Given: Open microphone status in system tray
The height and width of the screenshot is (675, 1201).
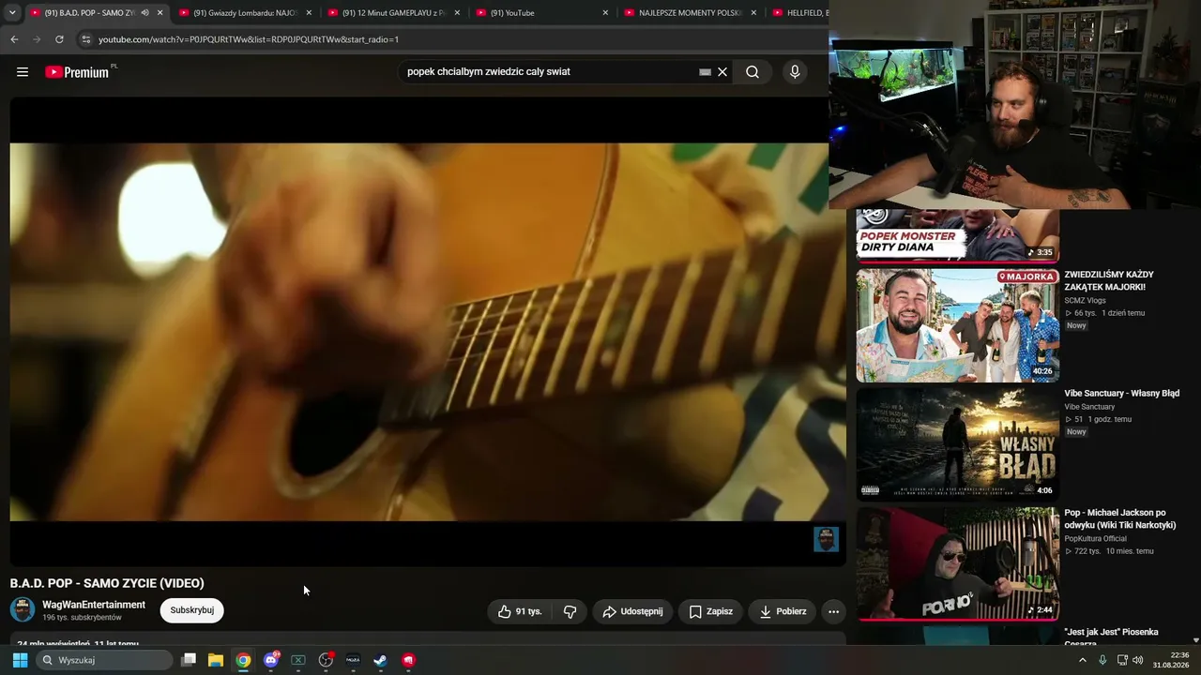Looking at the screenshot, I should [1102, 660].
